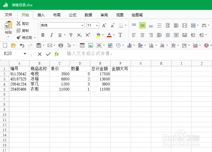Click the merge cells icon

193,25
